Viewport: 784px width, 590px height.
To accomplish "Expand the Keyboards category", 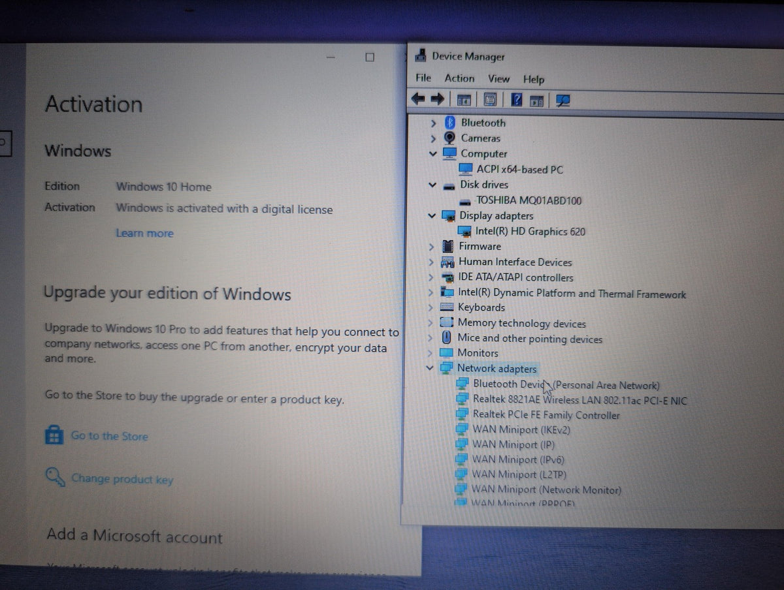I will click(431, 307).
